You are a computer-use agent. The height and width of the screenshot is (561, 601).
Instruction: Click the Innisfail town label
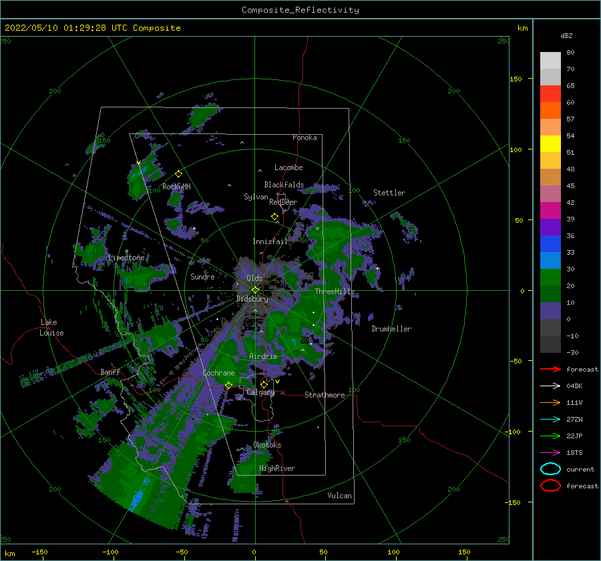(x=270, y=241)
